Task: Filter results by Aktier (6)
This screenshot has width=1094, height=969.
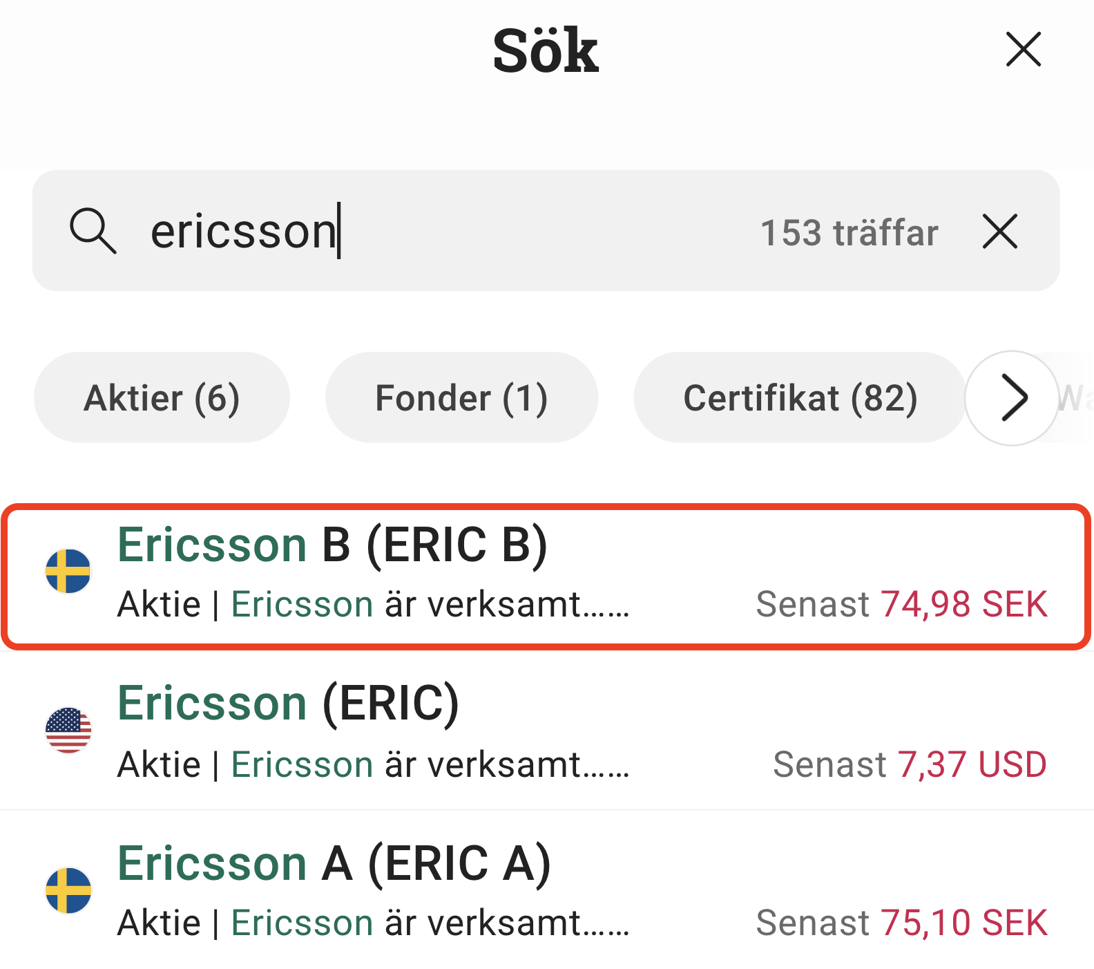Action: (162, 397)
